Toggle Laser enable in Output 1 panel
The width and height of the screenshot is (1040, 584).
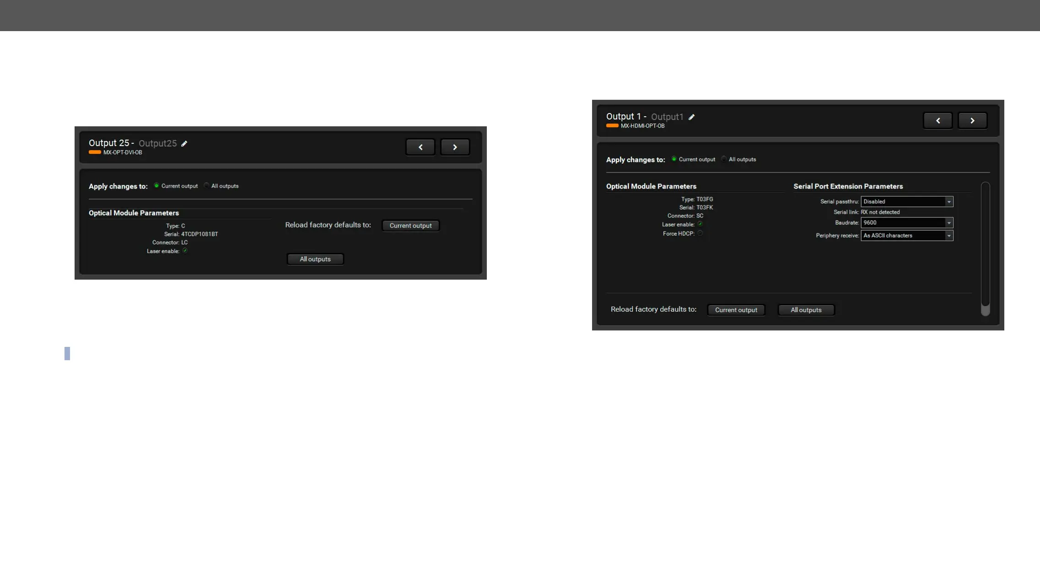pos(700,224)
